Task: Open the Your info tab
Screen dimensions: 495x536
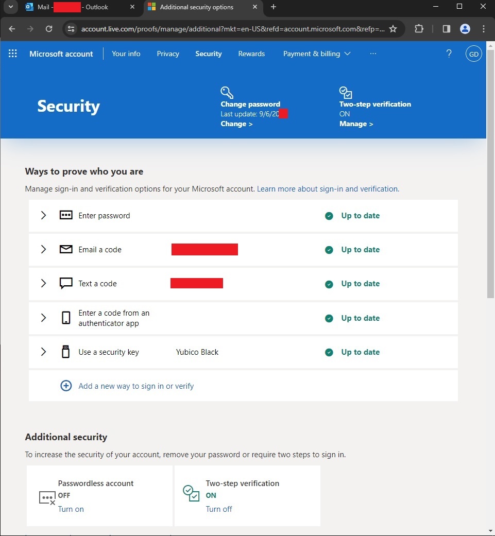Action: (126, 54)
